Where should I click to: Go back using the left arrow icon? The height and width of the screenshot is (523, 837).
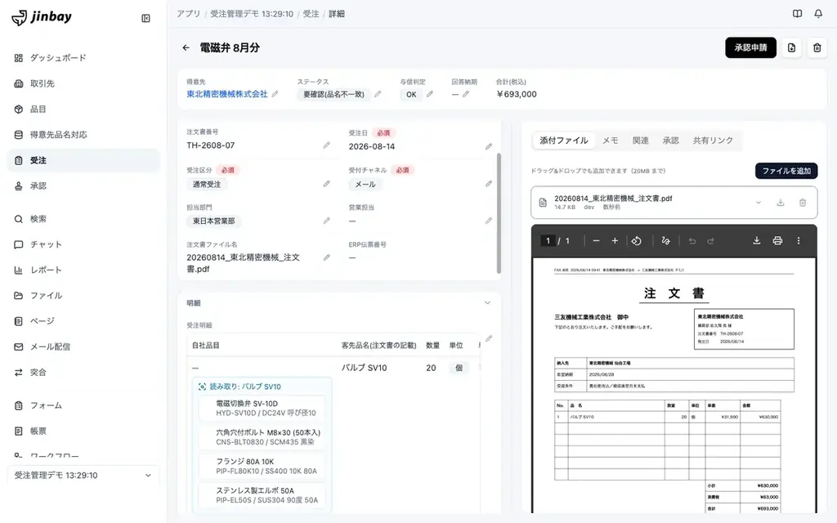click(x=186, y=48)
